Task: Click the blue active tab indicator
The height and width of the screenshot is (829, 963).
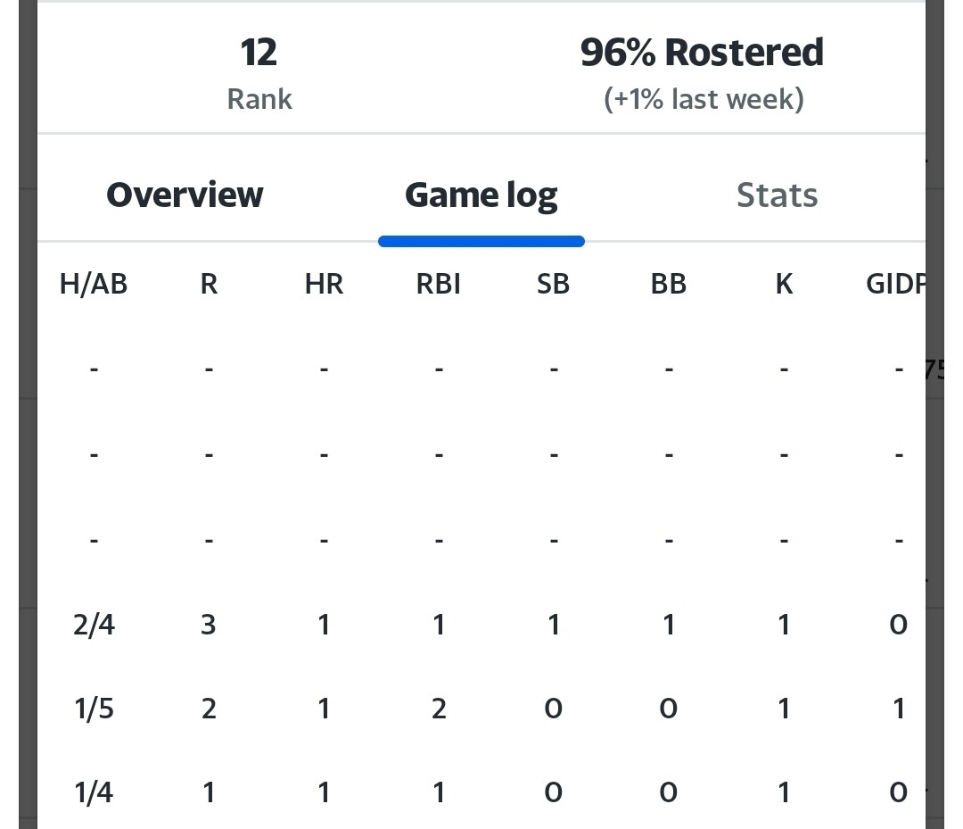Action: (481, 242)
